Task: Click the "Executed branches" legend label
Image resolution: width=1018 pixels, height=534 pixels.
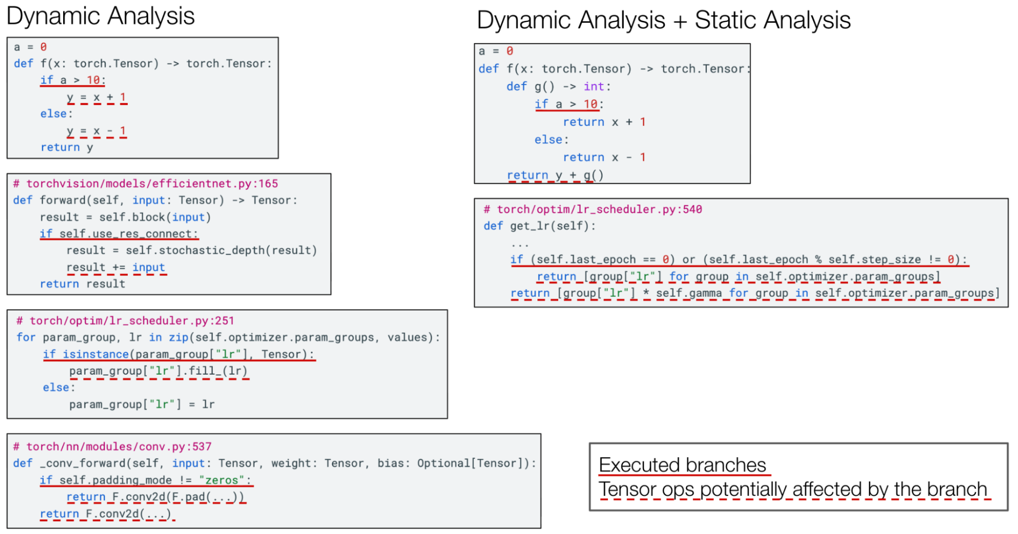Action: click(x=682, y=465)
